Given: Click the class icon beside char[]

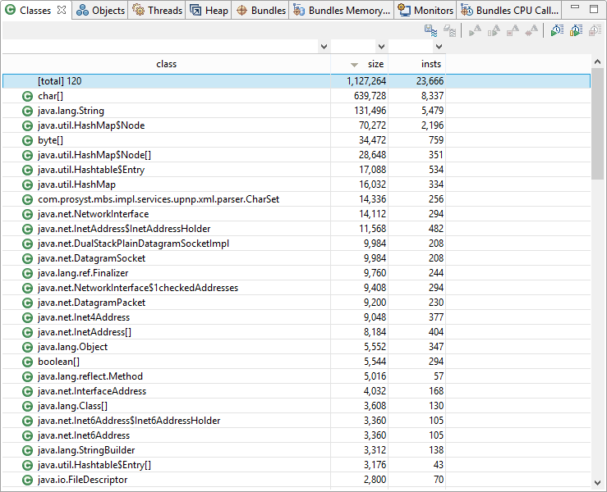Looking at the screenshot, I should click(x=27, y=96).
